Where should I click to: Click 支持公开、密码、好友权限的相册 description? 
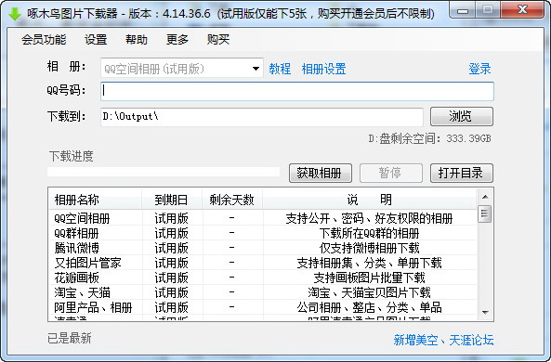coord(369,218)
